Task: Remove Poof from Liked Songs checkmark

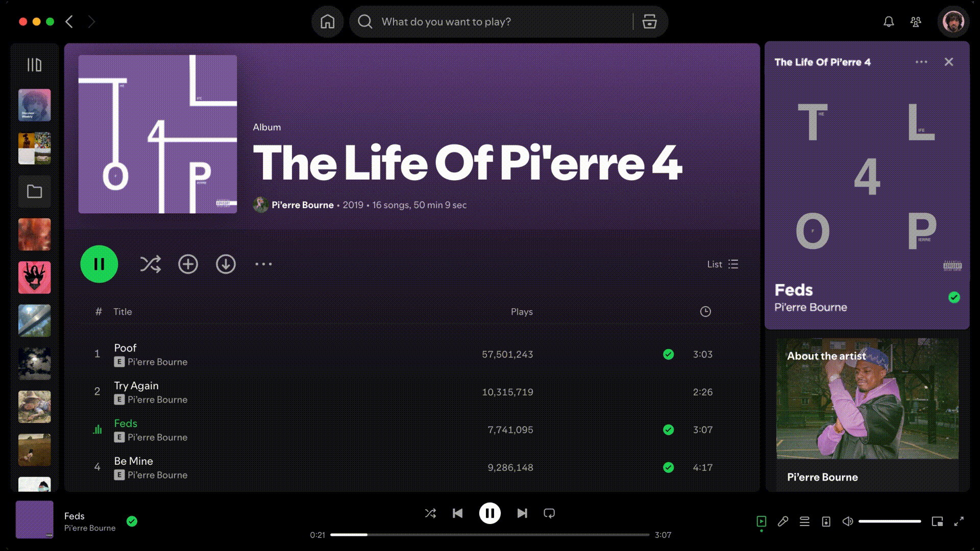Action: click(668, 354)
